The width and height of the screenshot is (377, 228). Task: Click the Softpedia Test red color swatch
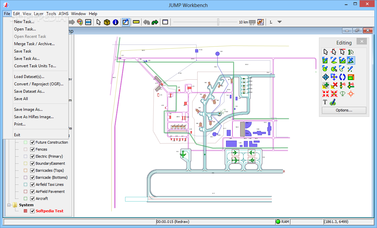click(25, 211)
